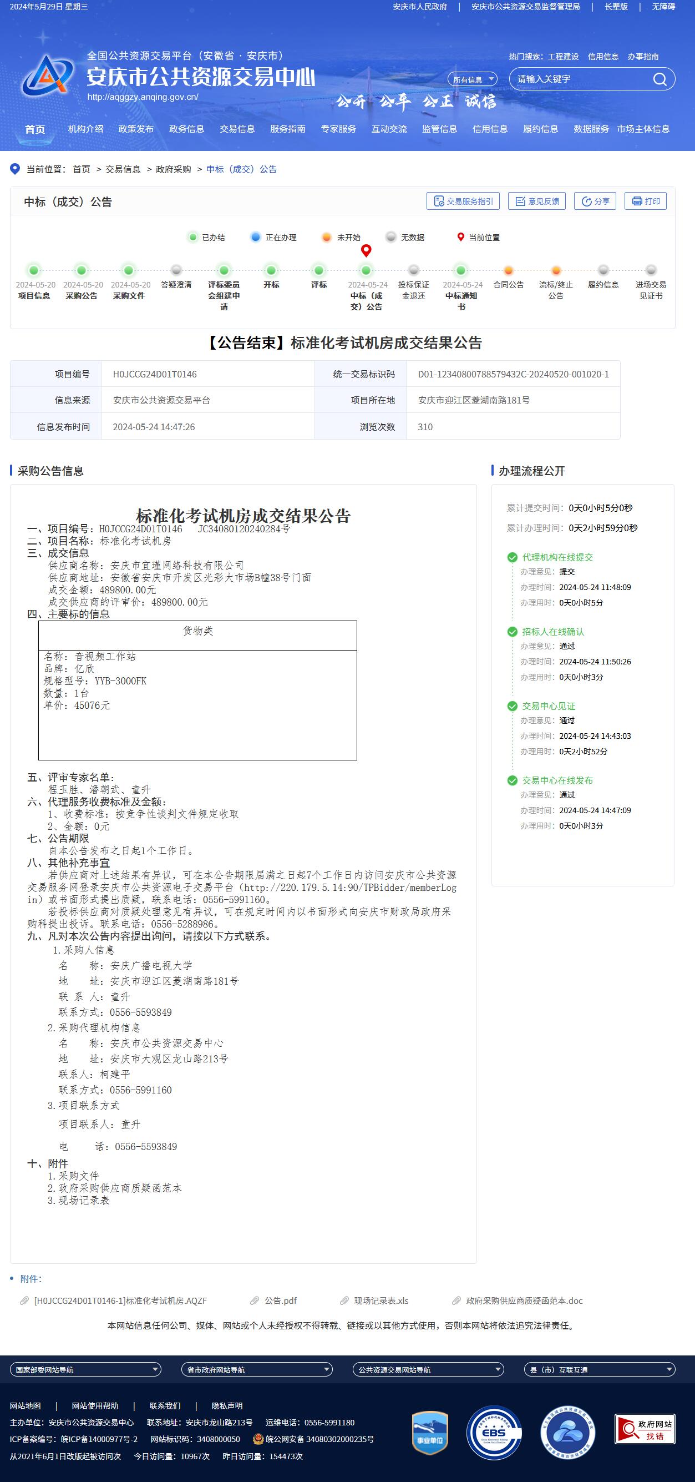
Task: Click the 采购公告 timeline step node
Action: coord(82,270)
